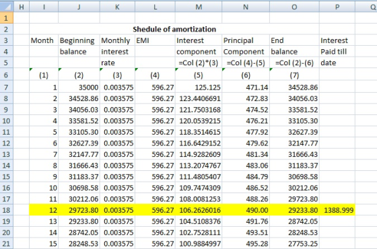Viewport: 377px width, 249px height.
Task: Click the end balance cell 34528.86 in row 7
Action: pyautogui.click(x=294, y=87)
